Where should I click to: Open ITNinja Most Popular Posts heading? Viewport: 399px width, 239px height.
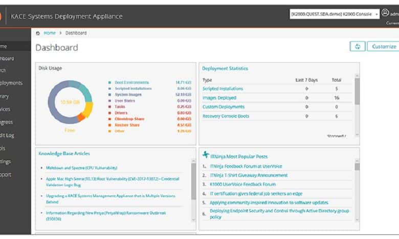pyautogui.click(x=239, y=156)
